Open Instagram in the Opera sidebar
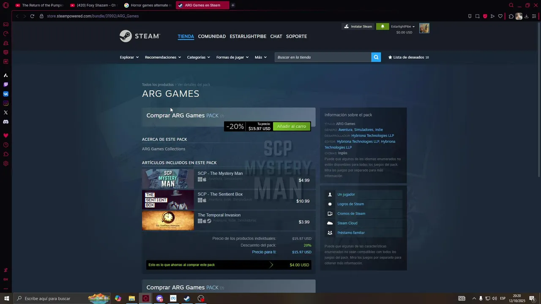The image size is (541, 304). pyautogui.click(x=5, y=103)
